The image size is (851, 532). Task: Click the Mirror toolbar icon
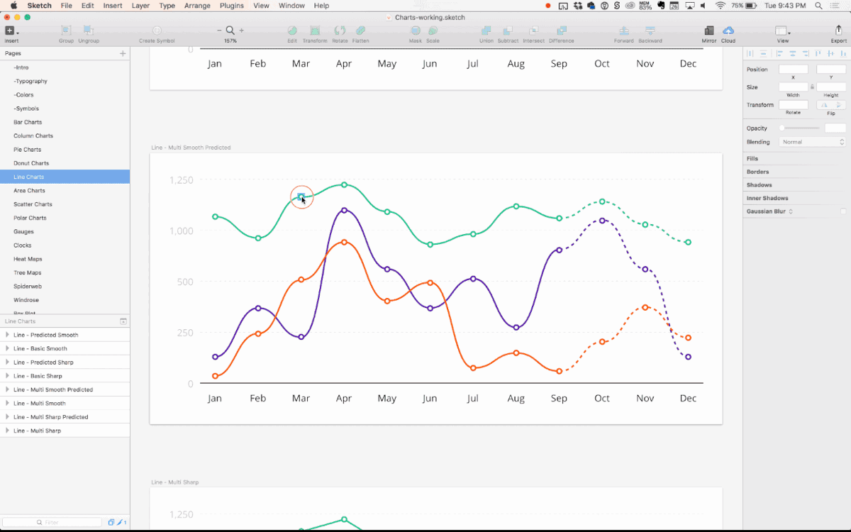pyautogui.click(x=708, y=31)
